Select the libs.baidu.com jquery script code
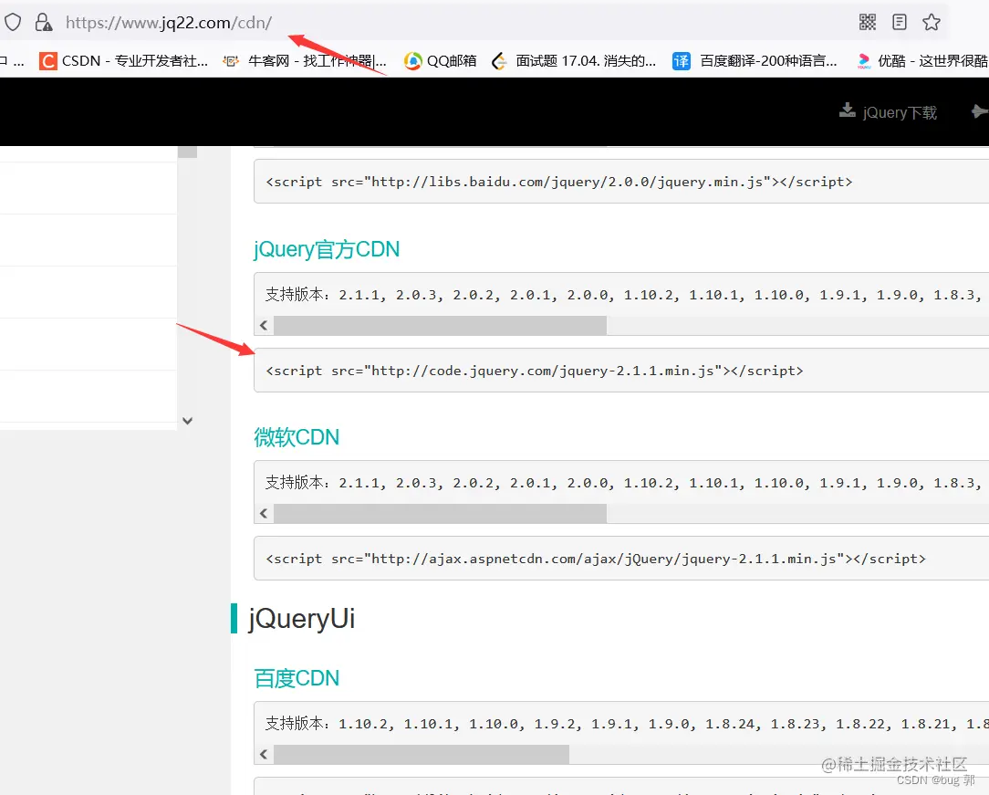 (559, 182)
